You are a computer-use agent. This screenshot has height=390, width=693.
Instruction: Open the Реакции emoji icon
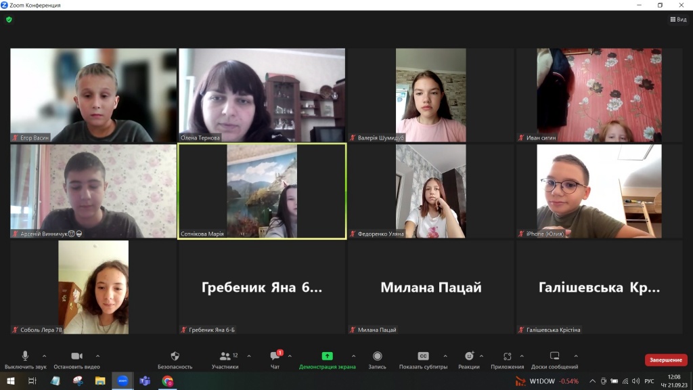(x=469, y=357)
